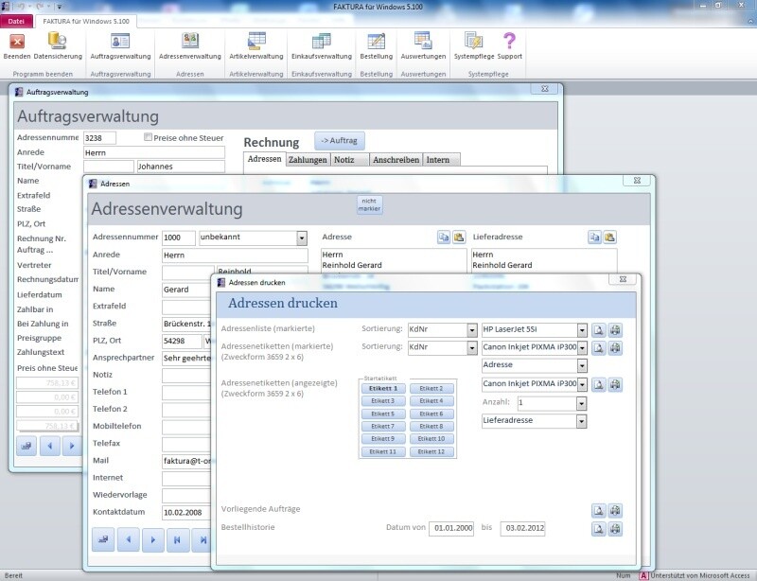Expand the HP LaserJet printer dropdown
The image size is (757, 581).
(581, 330)
